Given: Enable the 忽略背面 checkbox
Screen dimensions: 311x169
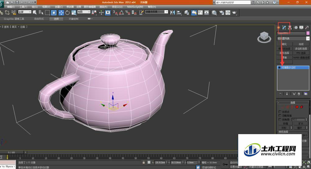Looking at the screenshot, I should 280,115.
